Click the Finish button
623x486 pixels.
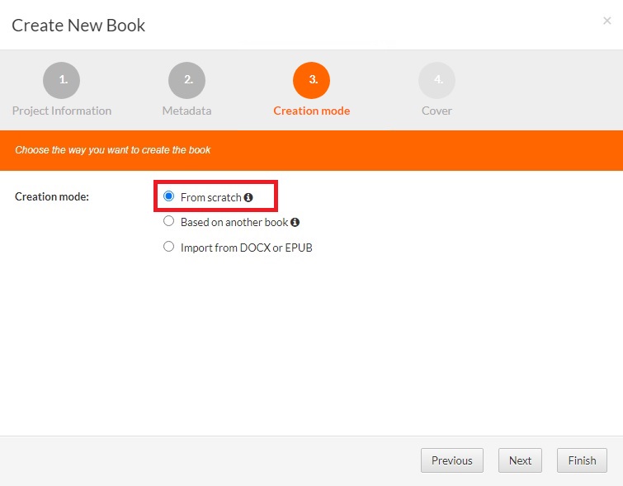582,460
